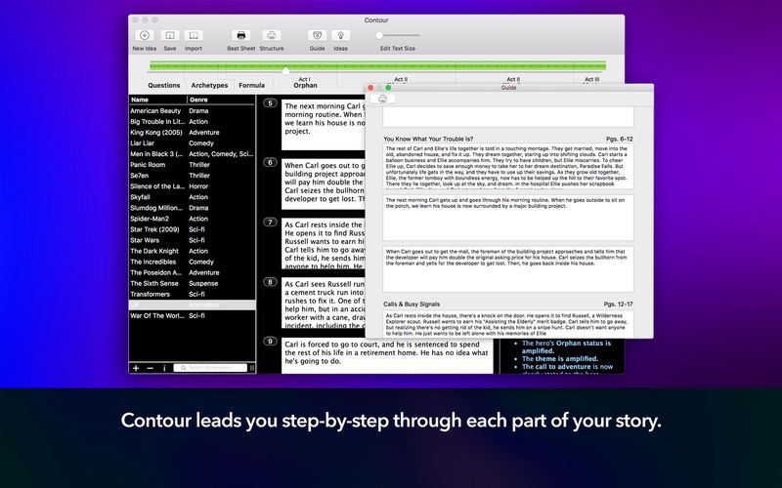Click the print icon in the Guide window
Viewport: 782px width, 488px height.
(x=382, y=99)
